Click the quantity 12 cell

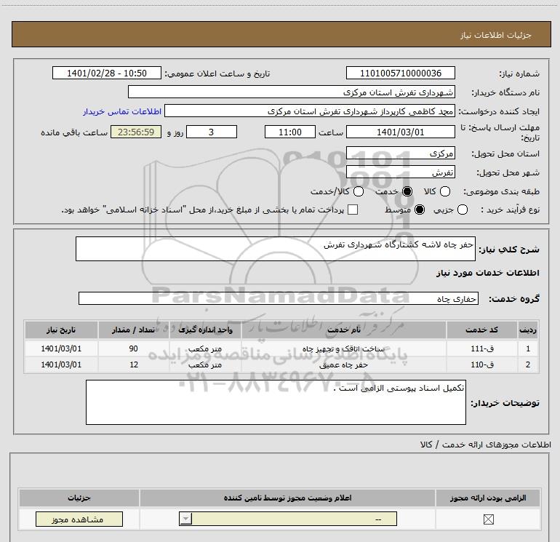[x=133, y=364]
